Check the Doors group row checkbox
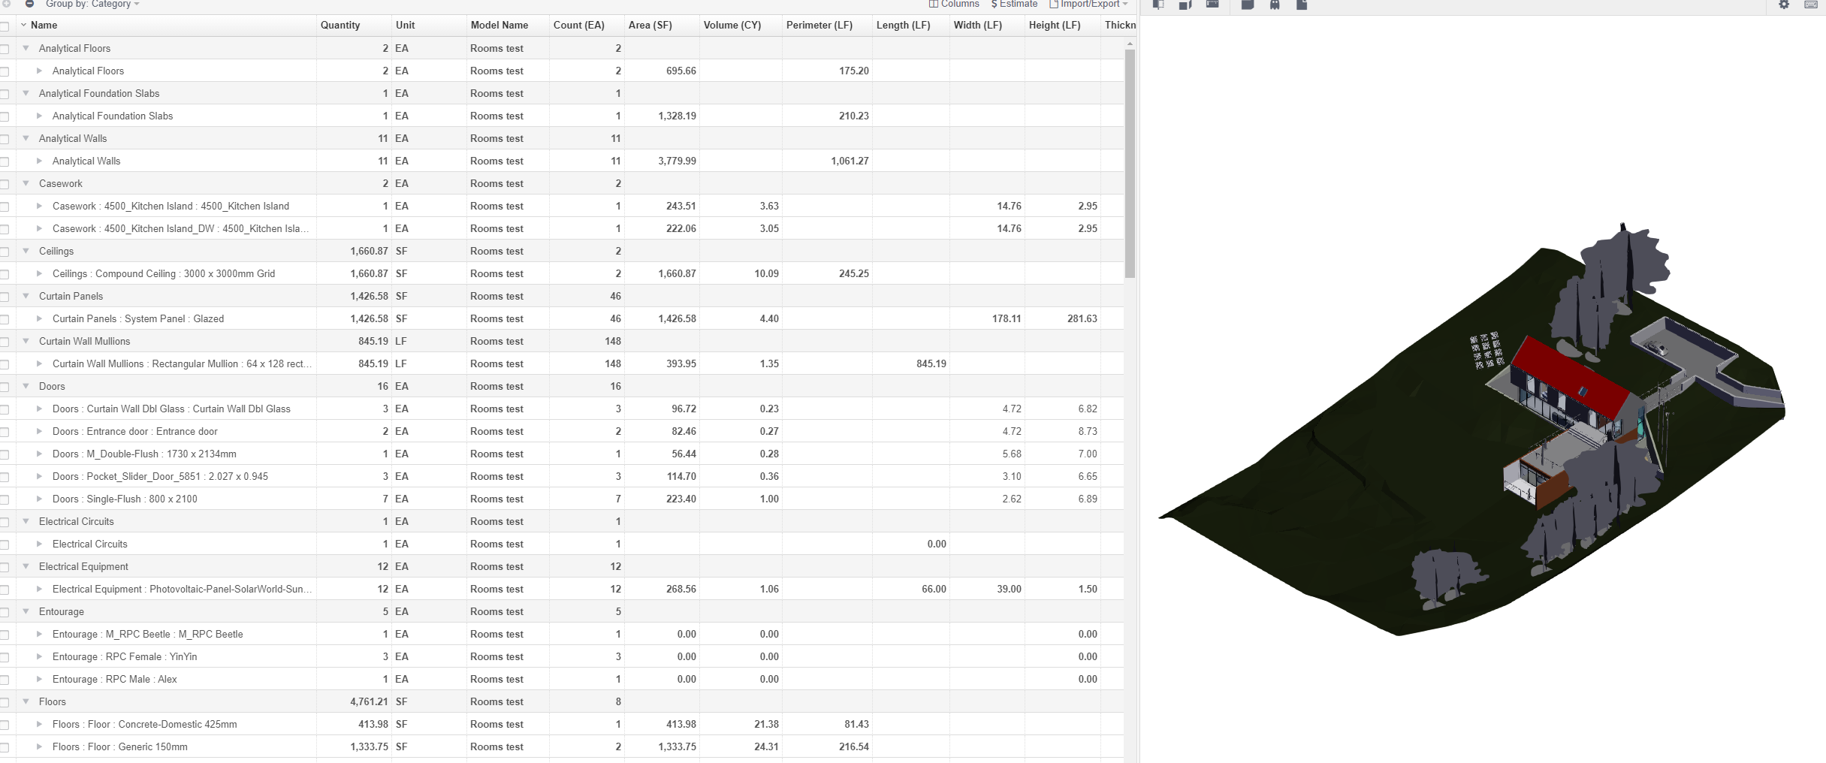 point(5,387)
